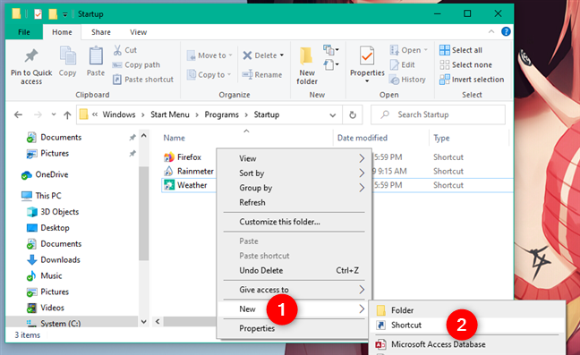This screenshot has width=580, height=355.
Task: Choose Customize this folder from the menu
Action: click(294, 222)
